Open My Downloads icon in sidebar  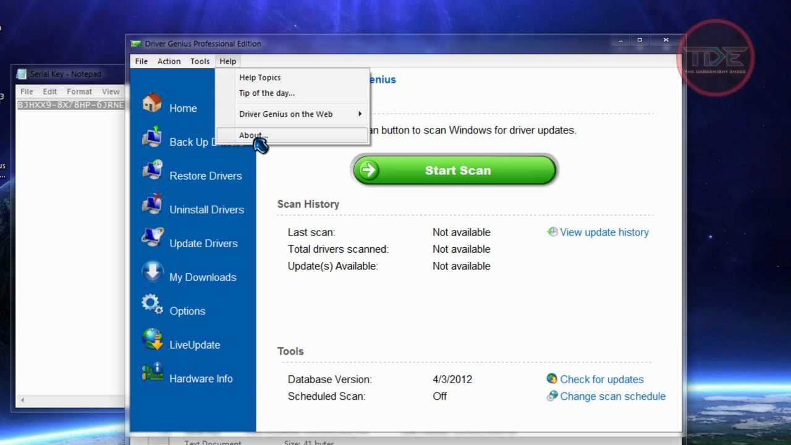coord(152,272)
